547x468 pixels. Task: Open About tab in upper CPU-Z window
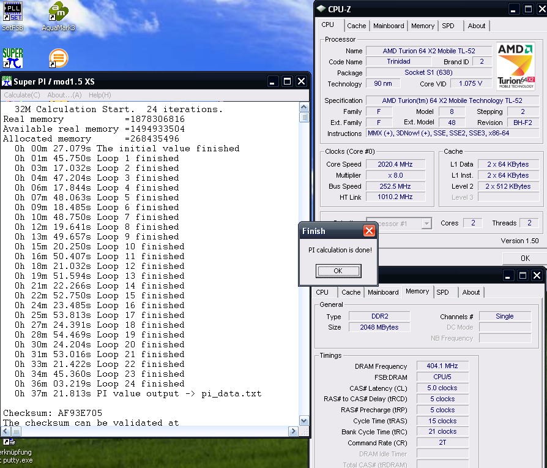coord(476,26)
